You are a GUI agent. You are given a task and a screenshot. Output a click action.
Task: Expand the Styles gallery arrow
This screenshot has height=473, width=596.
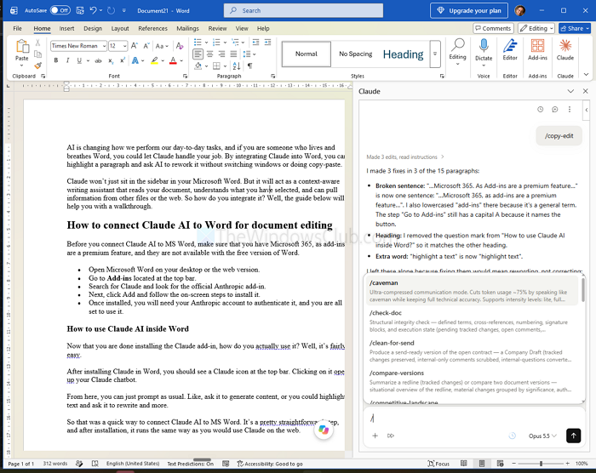click(435, 54)
